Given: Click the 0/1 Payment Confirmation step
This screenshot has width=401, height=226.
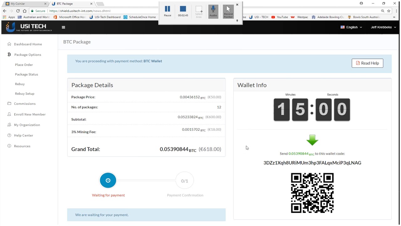Looking at the screenshot, I should click(x=185, y=181).
